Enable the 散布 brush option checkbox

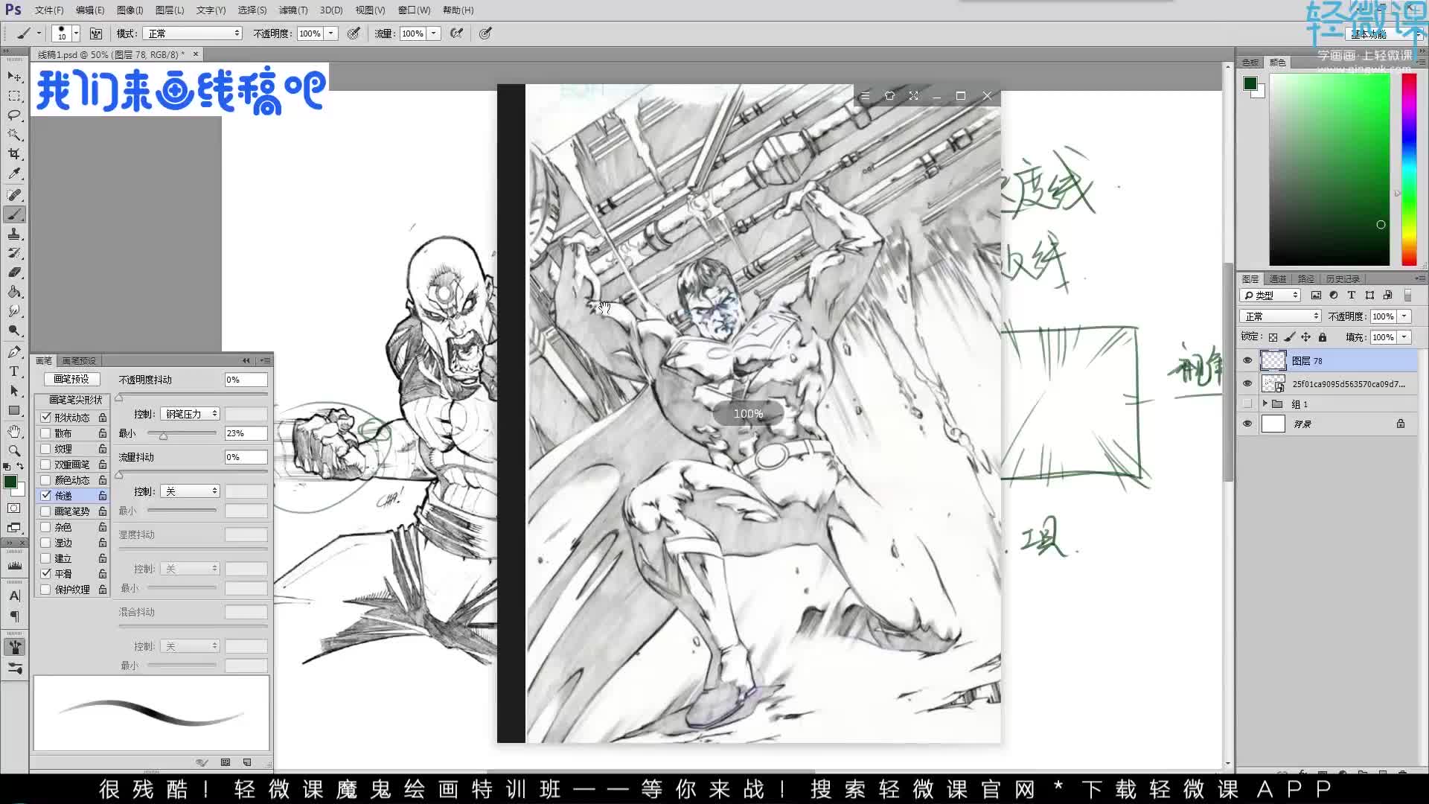tap(45, 433)
